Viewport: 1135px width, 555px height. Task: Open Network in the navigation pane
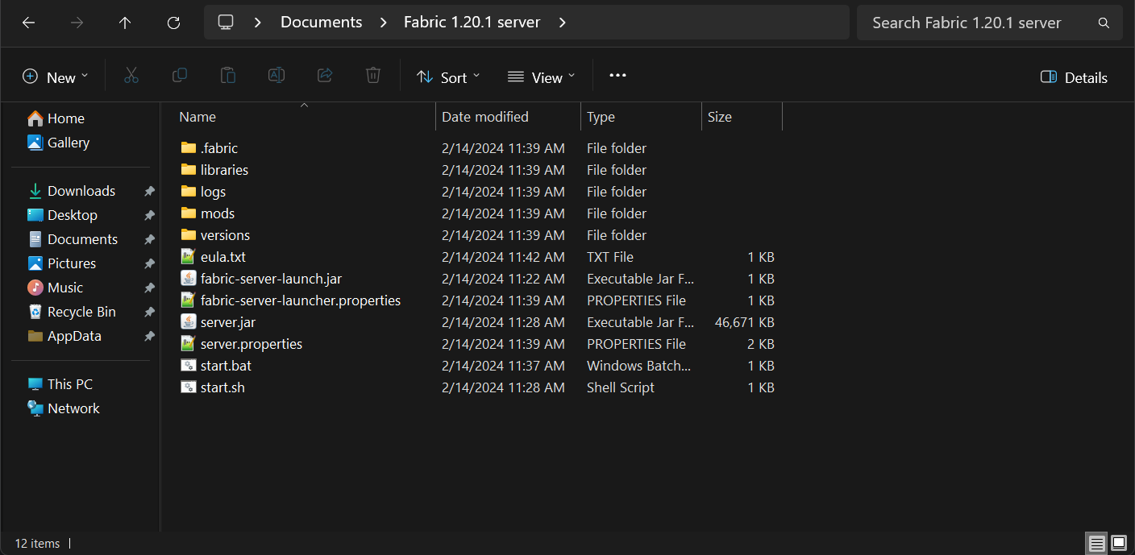pyautogui.click(x=64, y=408)
